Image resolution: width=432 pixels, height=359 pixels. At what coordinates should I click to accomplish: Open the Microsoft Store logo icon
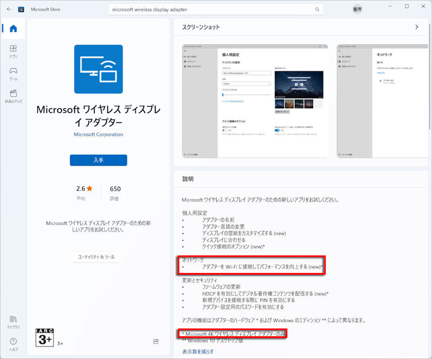pyautogui.click(x=21, y=9)
